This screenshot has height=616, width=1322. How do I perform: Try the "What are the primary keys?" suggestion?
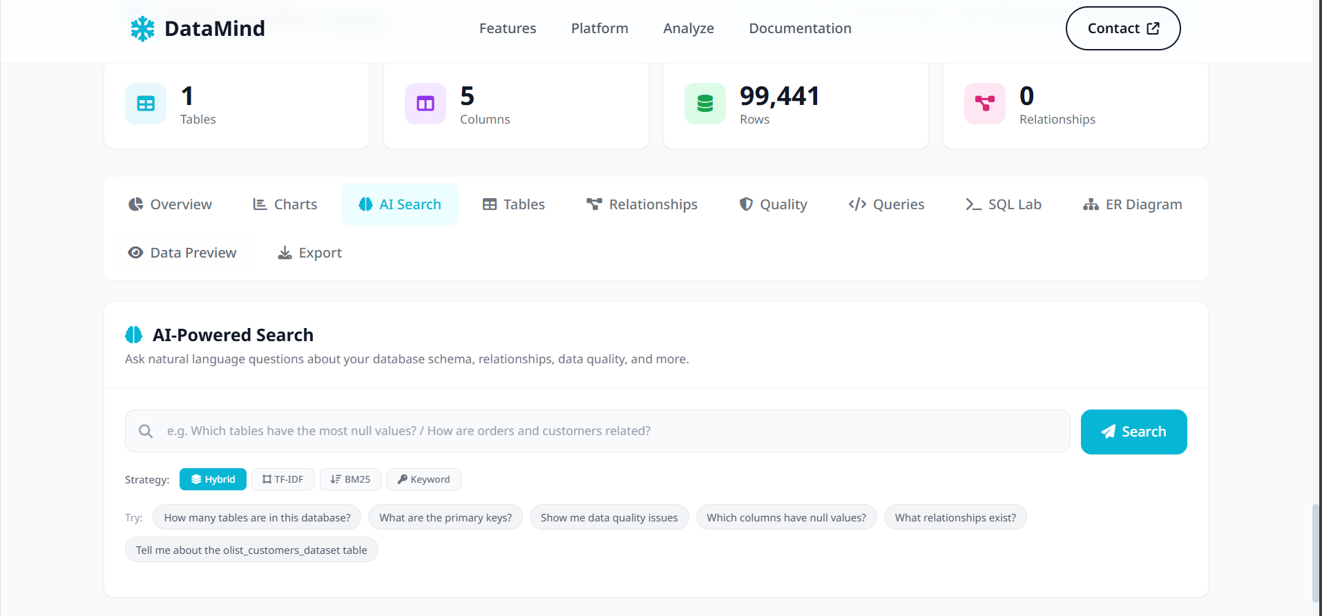coord(446,517)
